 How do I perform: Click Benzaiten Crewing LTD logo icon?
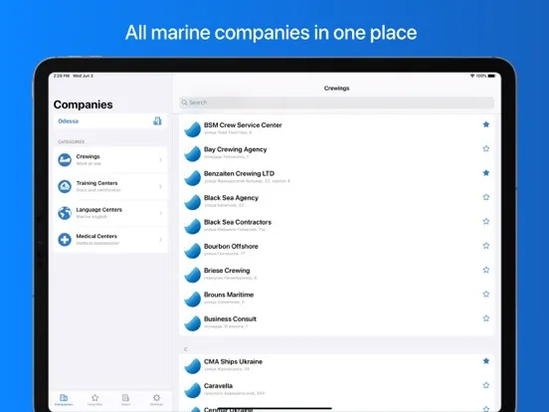pyautogui.click(x=193, y=177)
